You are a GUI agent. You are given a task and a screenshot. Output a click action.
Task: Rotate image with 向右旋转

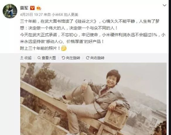pos(95,58)
